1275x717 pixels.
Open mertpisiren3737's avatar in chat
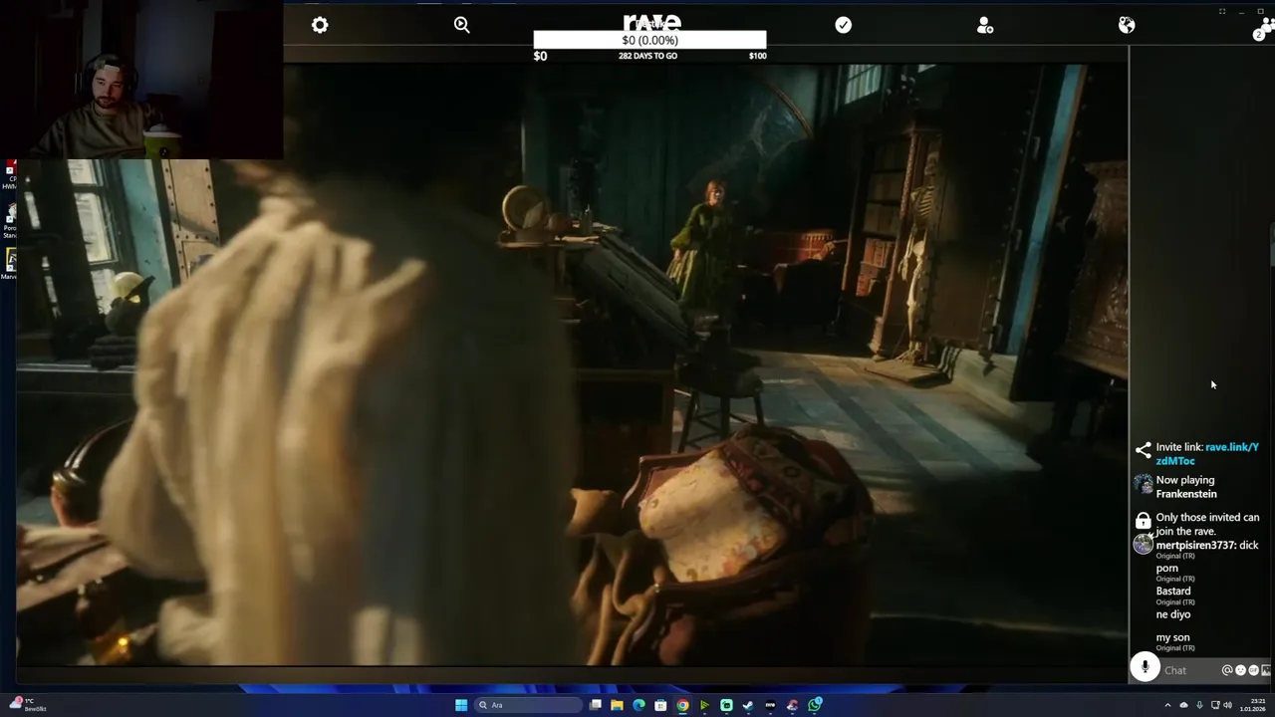coord(1143,544)
